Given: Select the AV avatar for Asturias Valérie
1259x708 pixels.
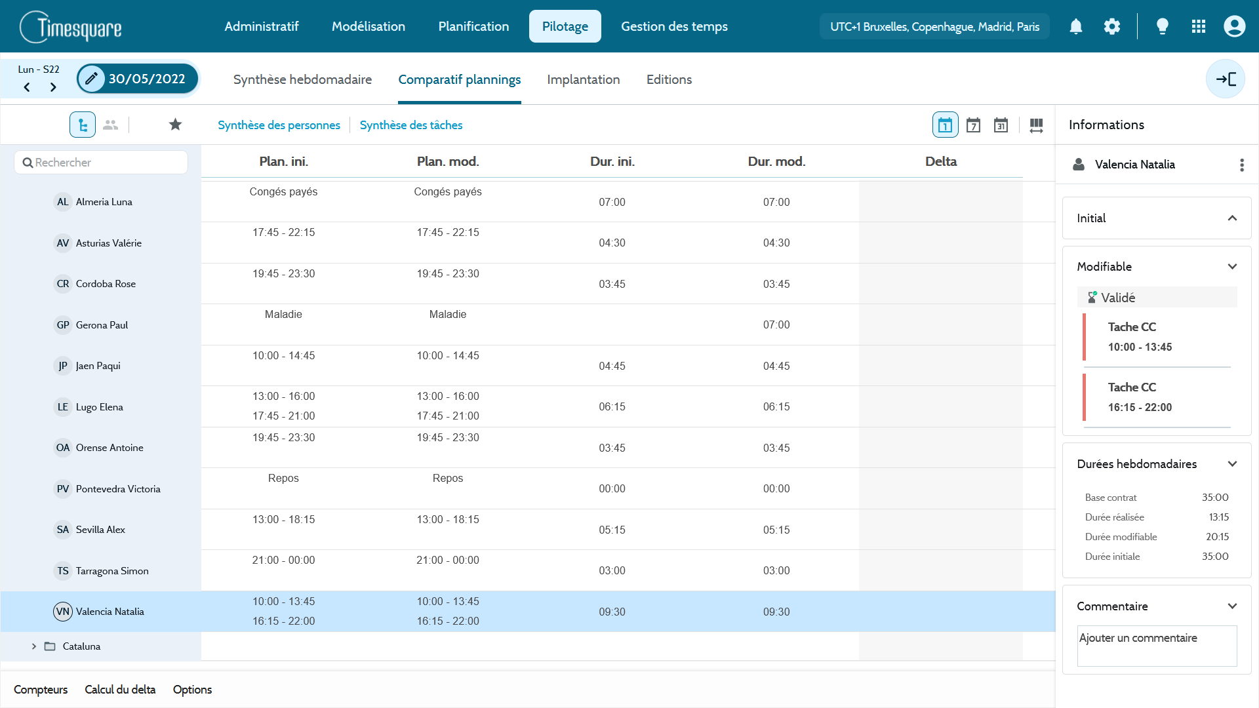Looking at the screenshot, I should tap(63, 243).
